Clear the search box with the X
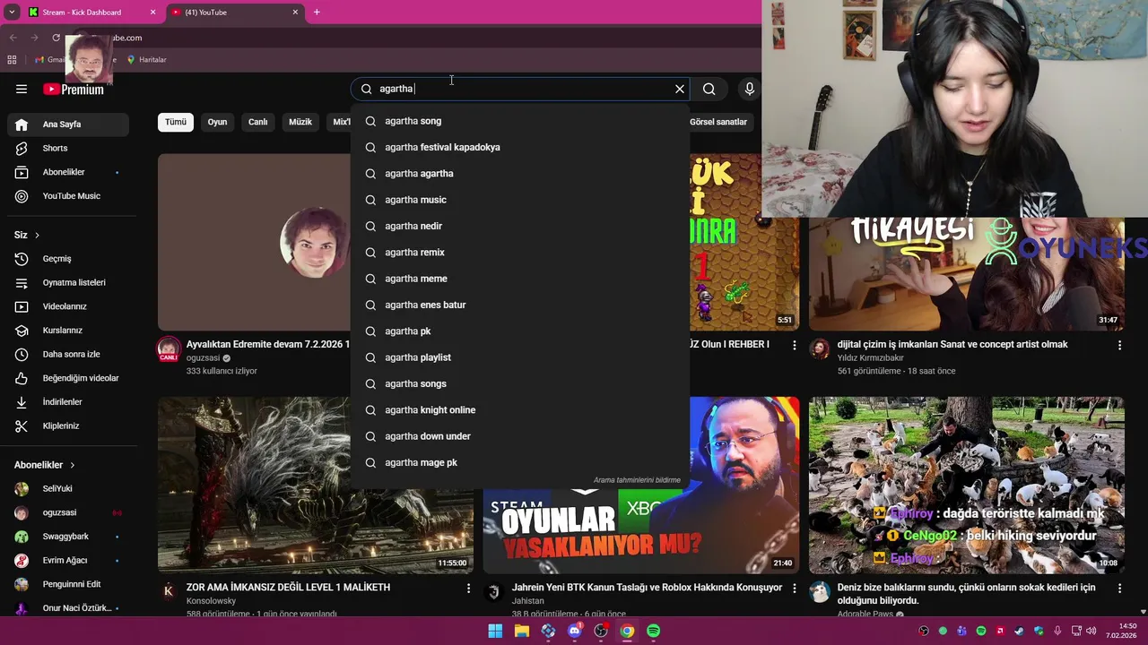This screenshot has height=645, width=1148. pyautogui.click(x=680, y=89)
